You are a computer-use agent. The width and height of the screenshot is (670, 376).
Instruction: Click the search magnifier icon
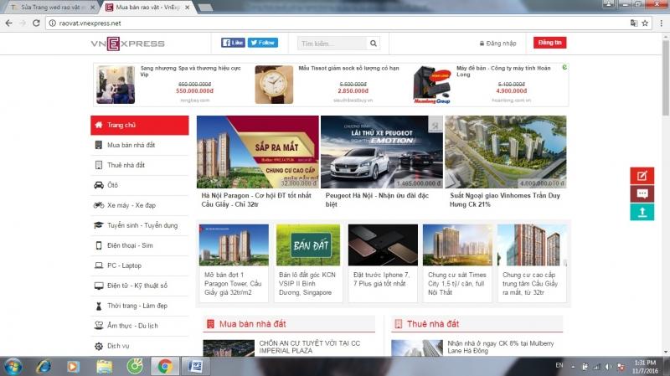374,43
